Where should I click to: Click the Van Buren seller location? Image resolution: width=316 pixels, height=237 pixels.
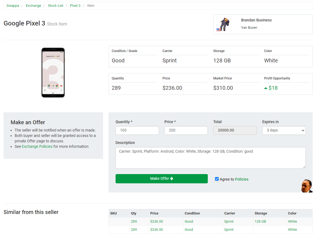coord(249,28)
